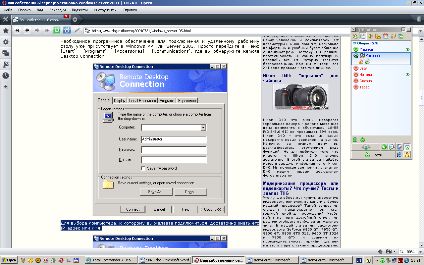Open the Bookmarks star panel in the sidebar
This screenshot has height=265, width=424.
tap(6, 31)
